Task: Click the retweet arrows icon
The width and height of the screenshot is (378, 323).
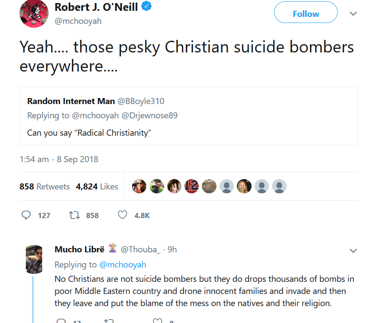Action: click(x=74, y=215)
